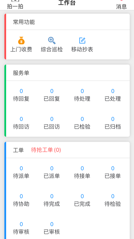View 待协助 work orders
This screenshot has width=134, height=239.
21,200
